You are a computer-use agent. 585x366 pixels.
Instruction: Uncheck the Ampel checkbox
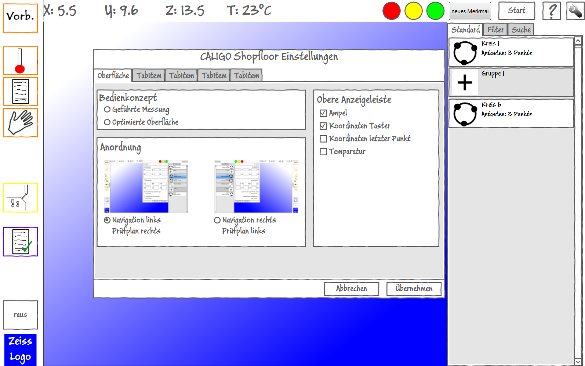(323, 113)
